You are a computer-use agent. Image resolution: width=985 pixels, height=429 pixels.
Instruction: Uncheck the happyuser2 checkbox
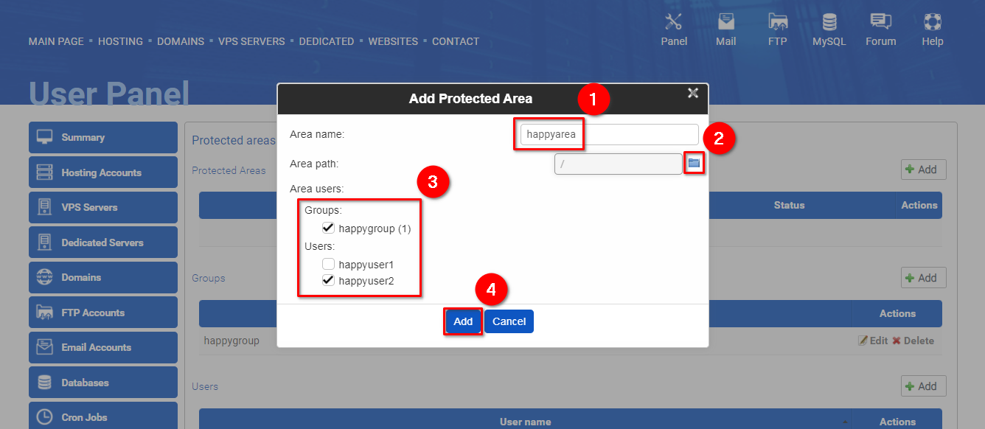(329, 281)
